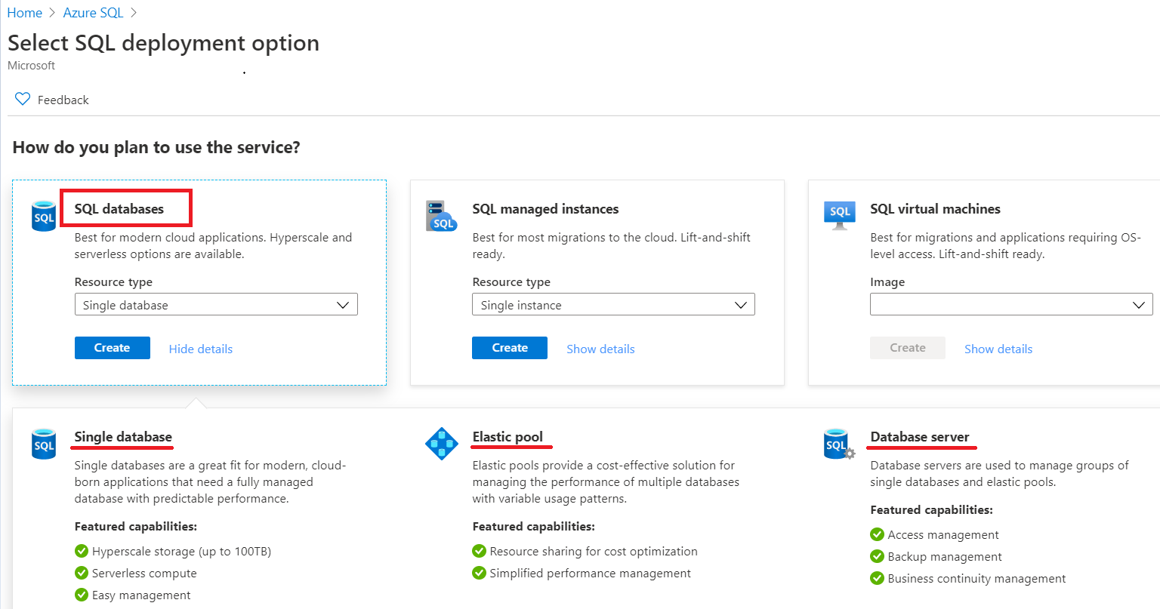The width and height of the screenshot is (1160, 609).
Task: Create a SQL managed instance
Action: click(510, 348)
